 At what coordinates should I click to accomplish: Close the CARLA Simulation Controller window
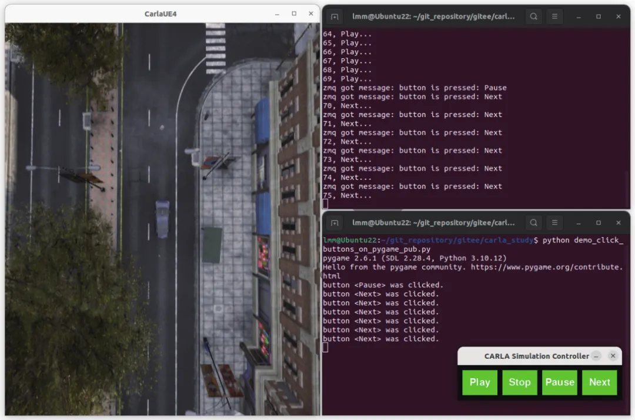click(x=613, y=356)
